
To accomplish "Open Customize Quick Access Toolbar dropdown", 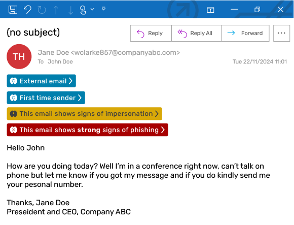I will click(103, 9).
